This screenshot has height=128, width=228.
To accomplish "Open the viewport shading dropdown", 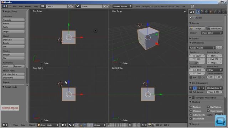I will pyautogui.click(x=64, y=125).
